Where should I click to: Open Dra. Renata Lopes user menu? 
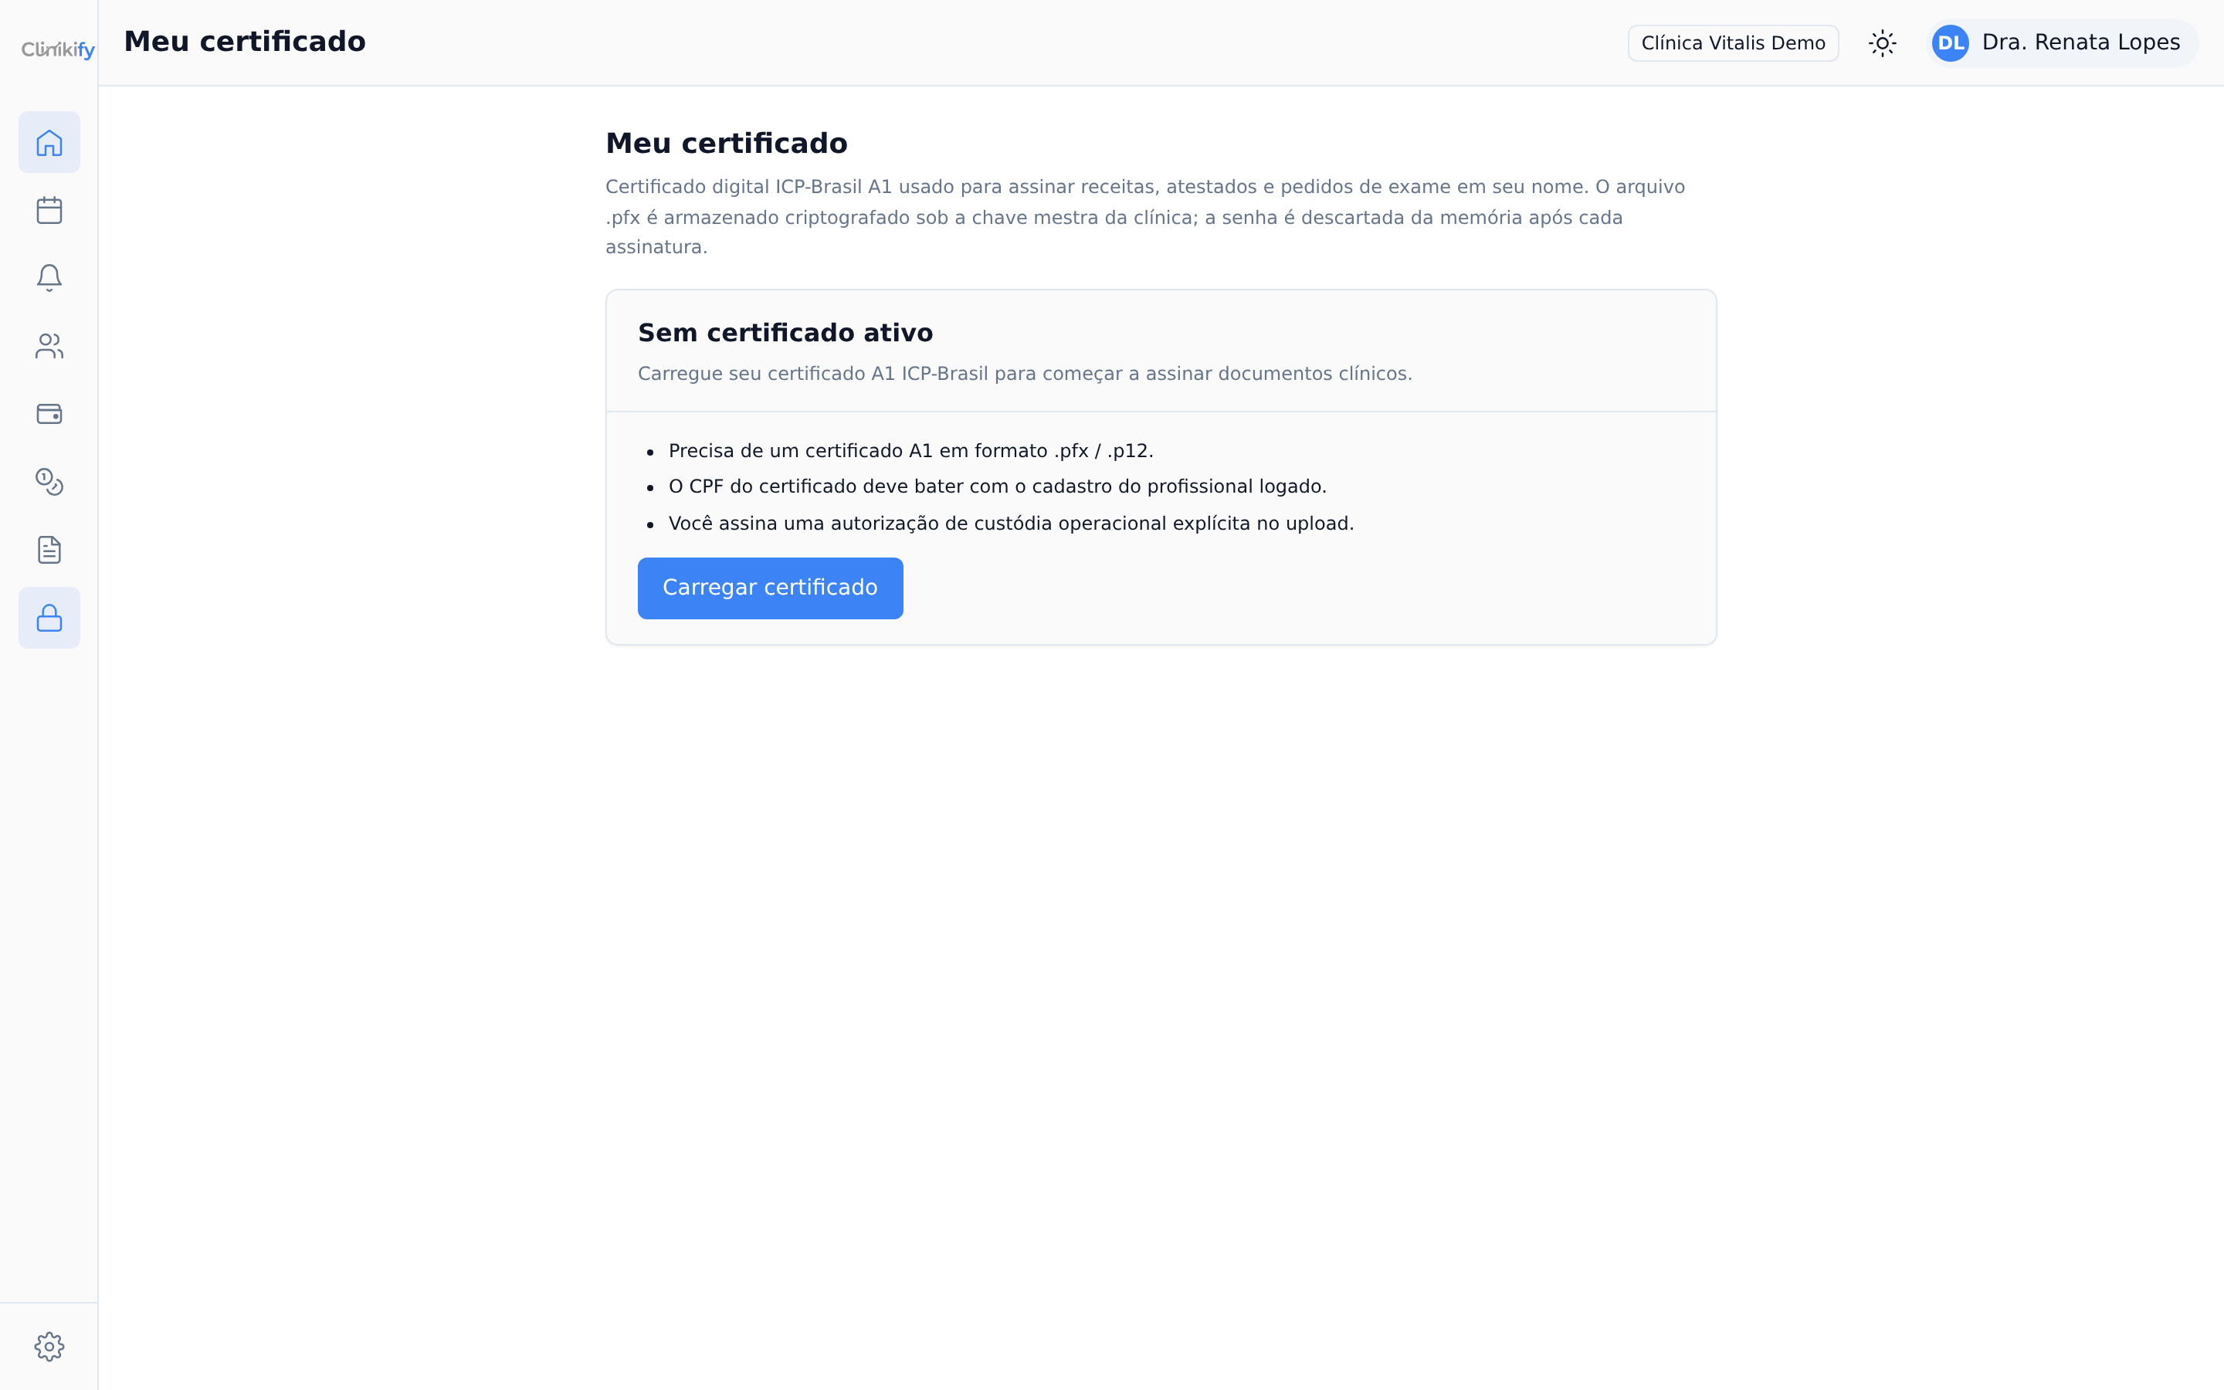pos(2063,43)
